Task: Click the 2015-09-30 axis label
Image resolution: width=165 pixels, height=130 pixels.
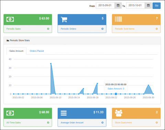Action: click(148, 97)
